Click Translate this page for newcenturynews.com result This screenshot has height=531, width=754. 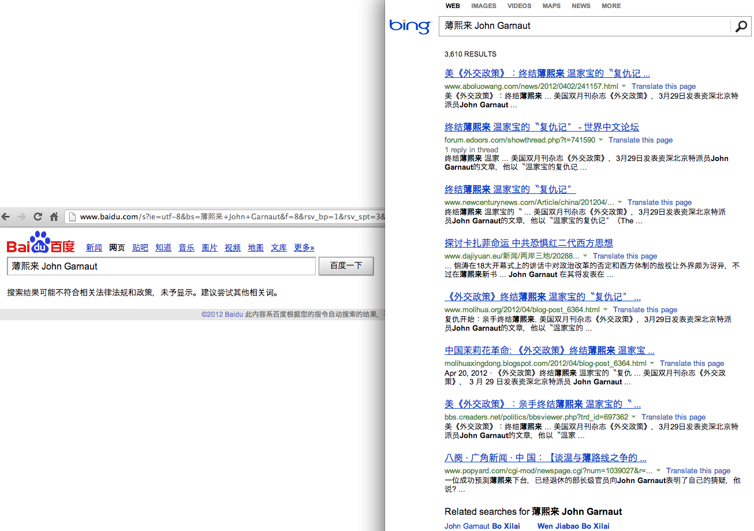pos(660,202)
